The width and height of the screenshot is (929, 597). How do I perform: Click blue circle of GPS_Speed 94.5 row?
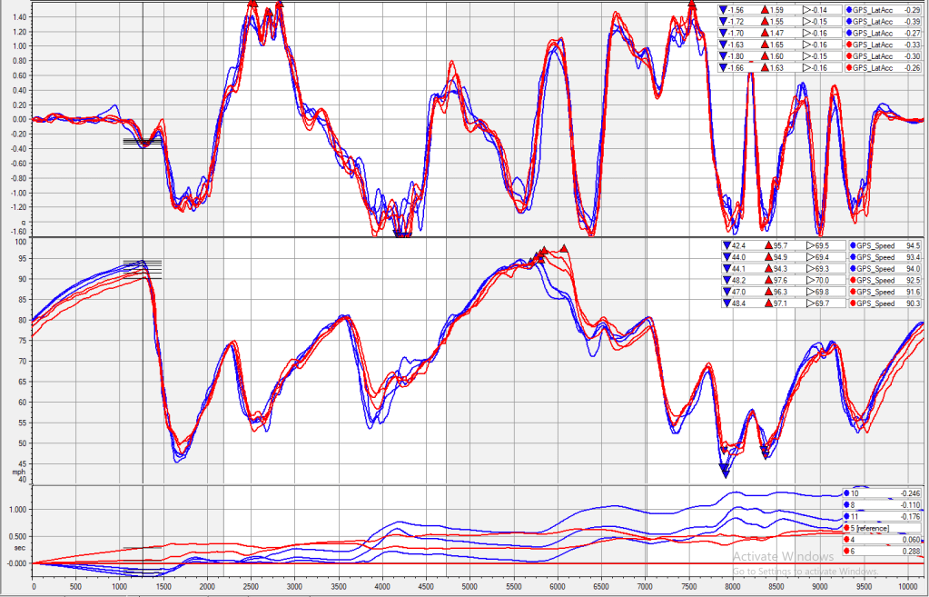click(850, 245)
